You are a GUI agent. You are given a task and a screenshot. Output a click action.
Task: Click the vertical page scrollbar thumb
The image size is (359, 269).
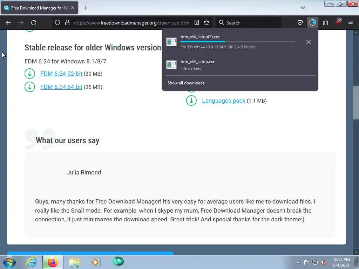pos(356,103)
